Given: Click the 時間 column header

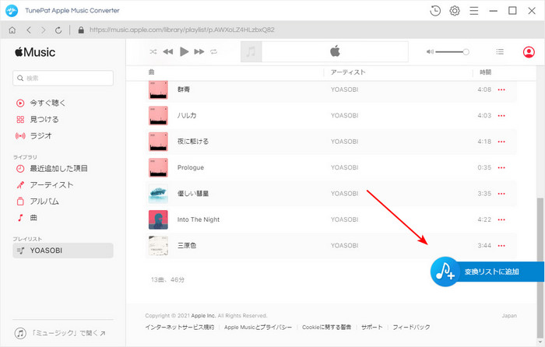Looking at the screenshot, I should tap(486, 72).
